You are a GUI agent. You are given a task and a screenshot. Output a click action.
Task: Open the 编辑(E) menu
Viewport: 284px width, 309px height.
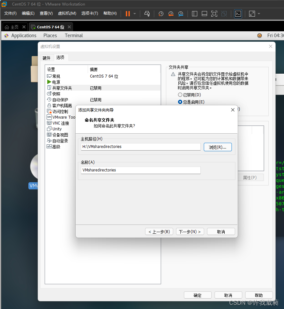coord(28,13)
